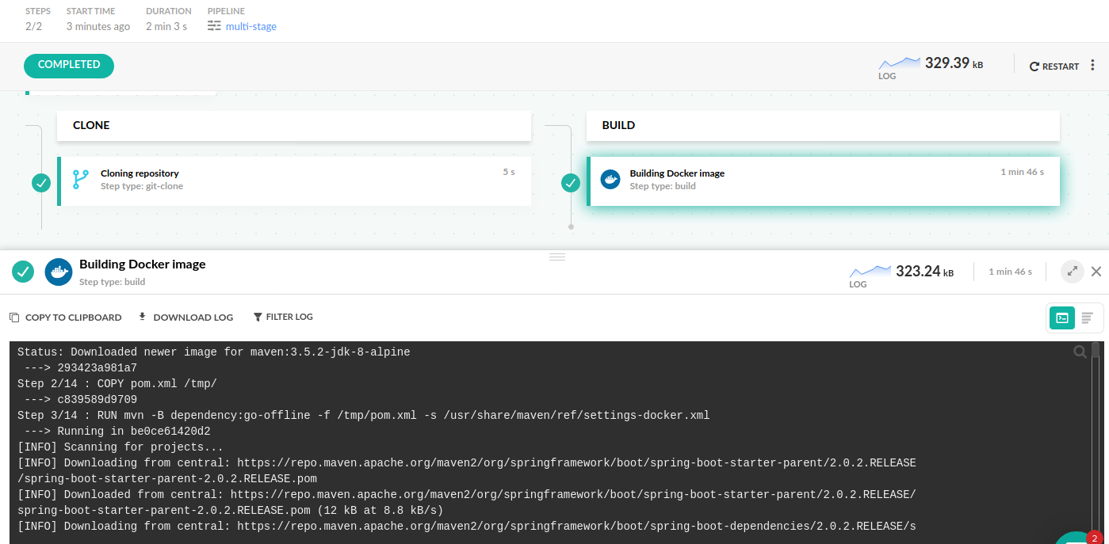1109x544 pixels.
Task: Click the search magnifier icon in the log
Action: 1080,352
